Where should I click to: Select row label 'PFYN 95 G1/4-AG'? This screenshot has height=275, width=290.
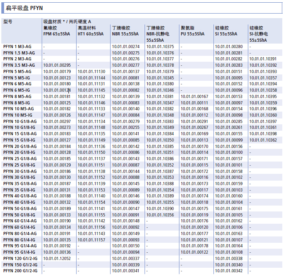click(20, 246)
